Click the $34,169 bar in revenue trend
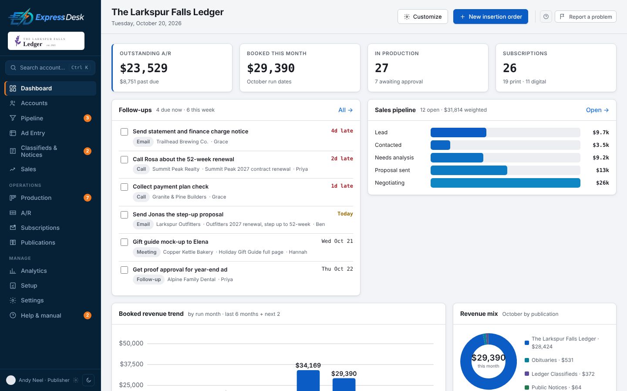The height and width of the screenshot is (391, 627). coord(308,381)
